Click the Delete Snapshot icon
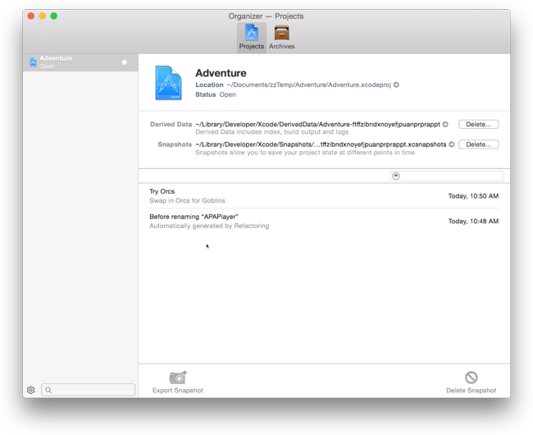 [x=471, y=378]
